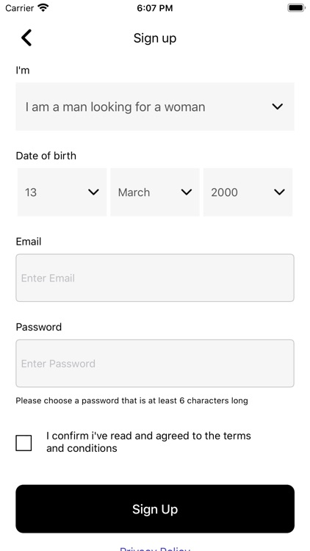Viewport: 310px width, 551px height.
Task: Check the terms and conditions checkbox
Action: (x=24, y=443)
